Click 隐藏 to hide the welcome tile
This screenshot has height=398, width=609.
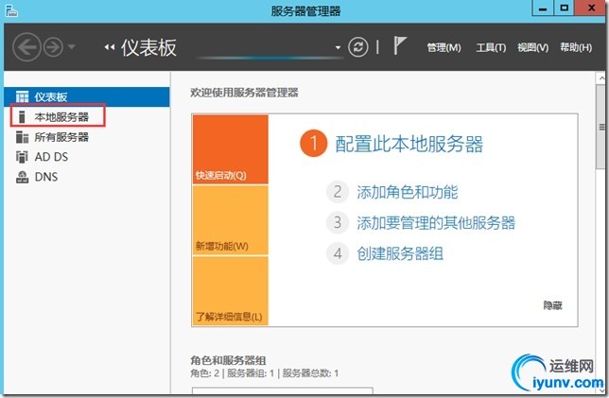pyautogui.click(x=552, y=305)
